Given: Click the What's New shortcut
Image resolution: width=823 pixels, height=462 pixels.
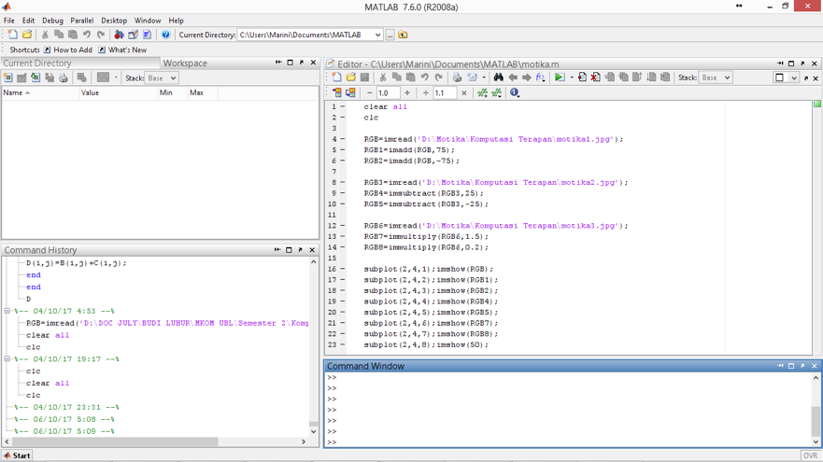Looking at the screenshot, I should click(122, 49).
